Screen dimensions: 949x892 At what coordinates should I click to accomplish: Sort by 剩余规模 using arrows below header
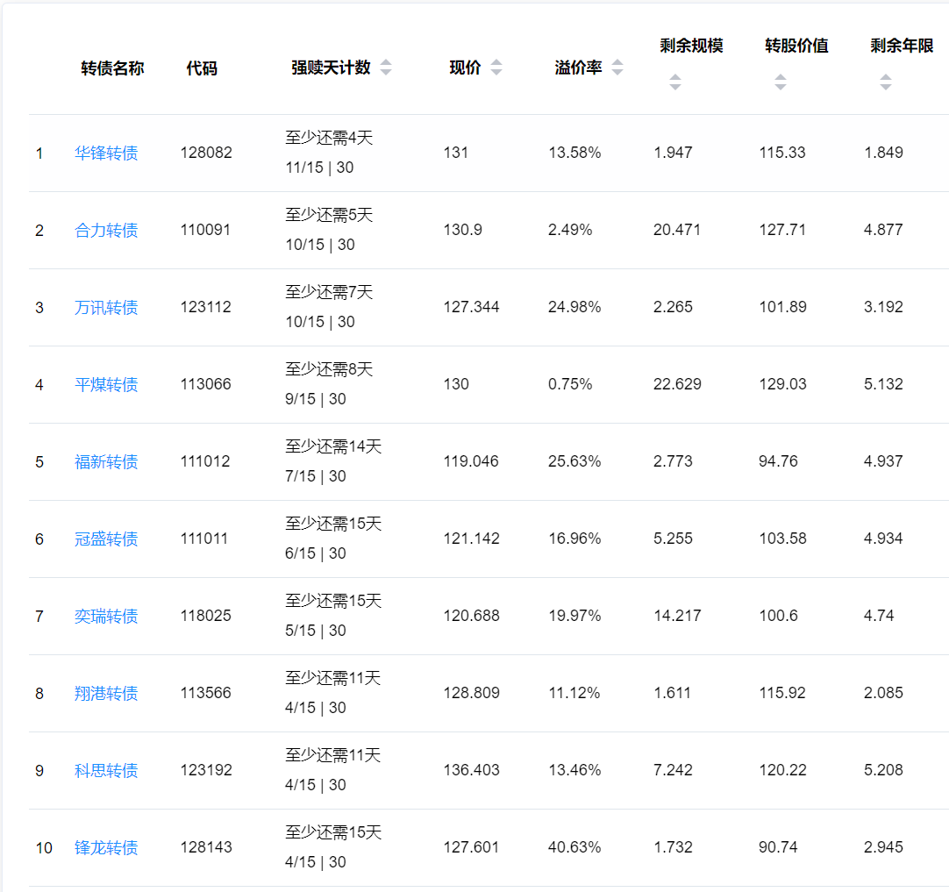pos(674,82)
